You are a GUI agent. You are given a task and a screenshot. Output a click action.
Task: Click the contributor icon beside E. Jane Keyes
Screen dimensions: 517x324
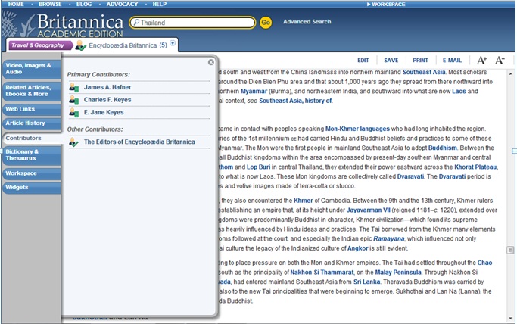point(73,112)
